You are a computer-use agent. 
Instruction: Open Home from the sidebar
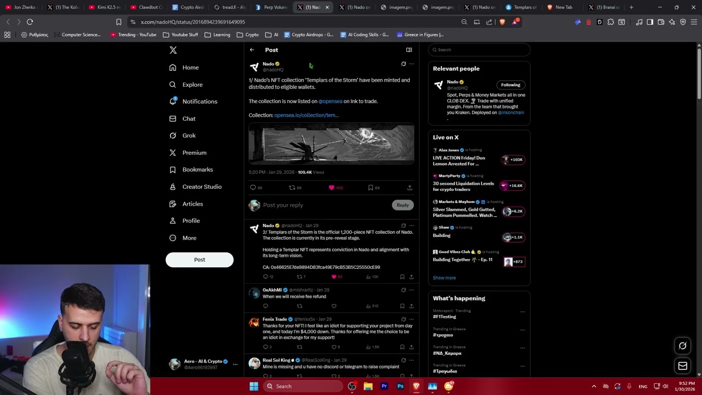click(184, 67)
